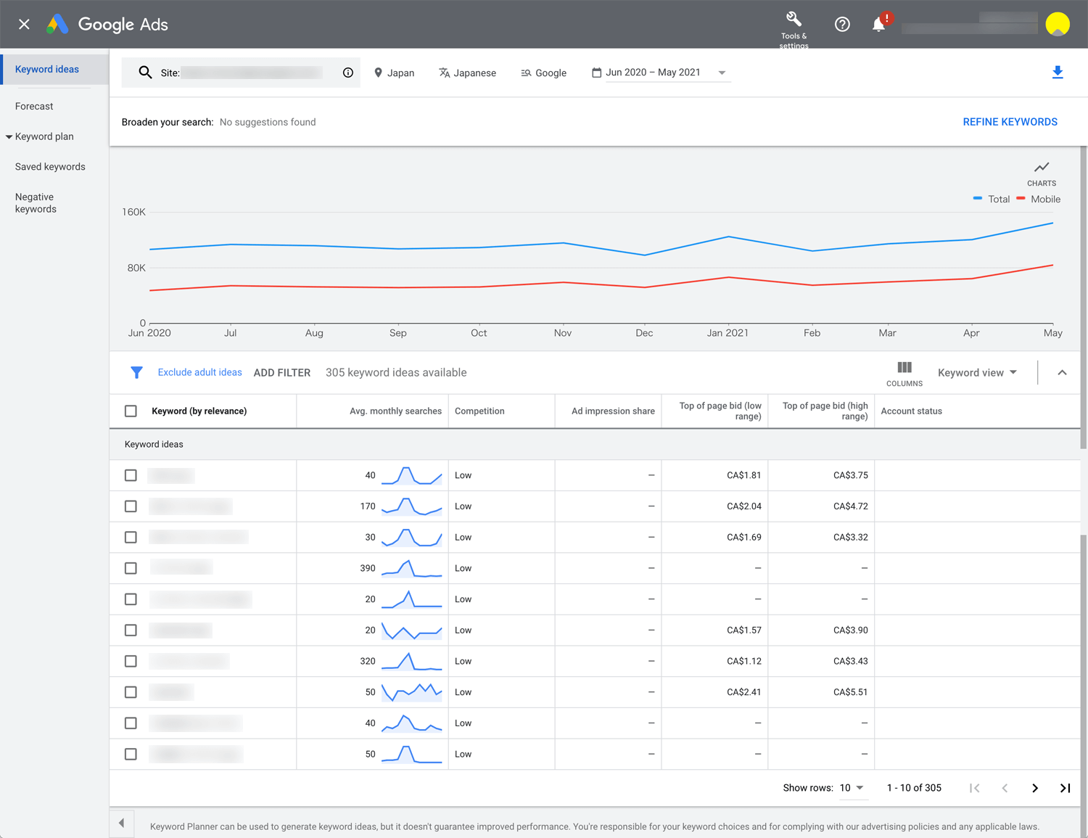1088x838 pixels.
Task: Click REFINE KEYWORDS
Action: click(x=1010, y=122)
